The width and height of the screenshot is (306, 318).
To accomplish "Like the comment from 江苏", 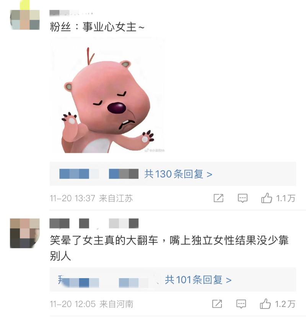I will (267, 198).
